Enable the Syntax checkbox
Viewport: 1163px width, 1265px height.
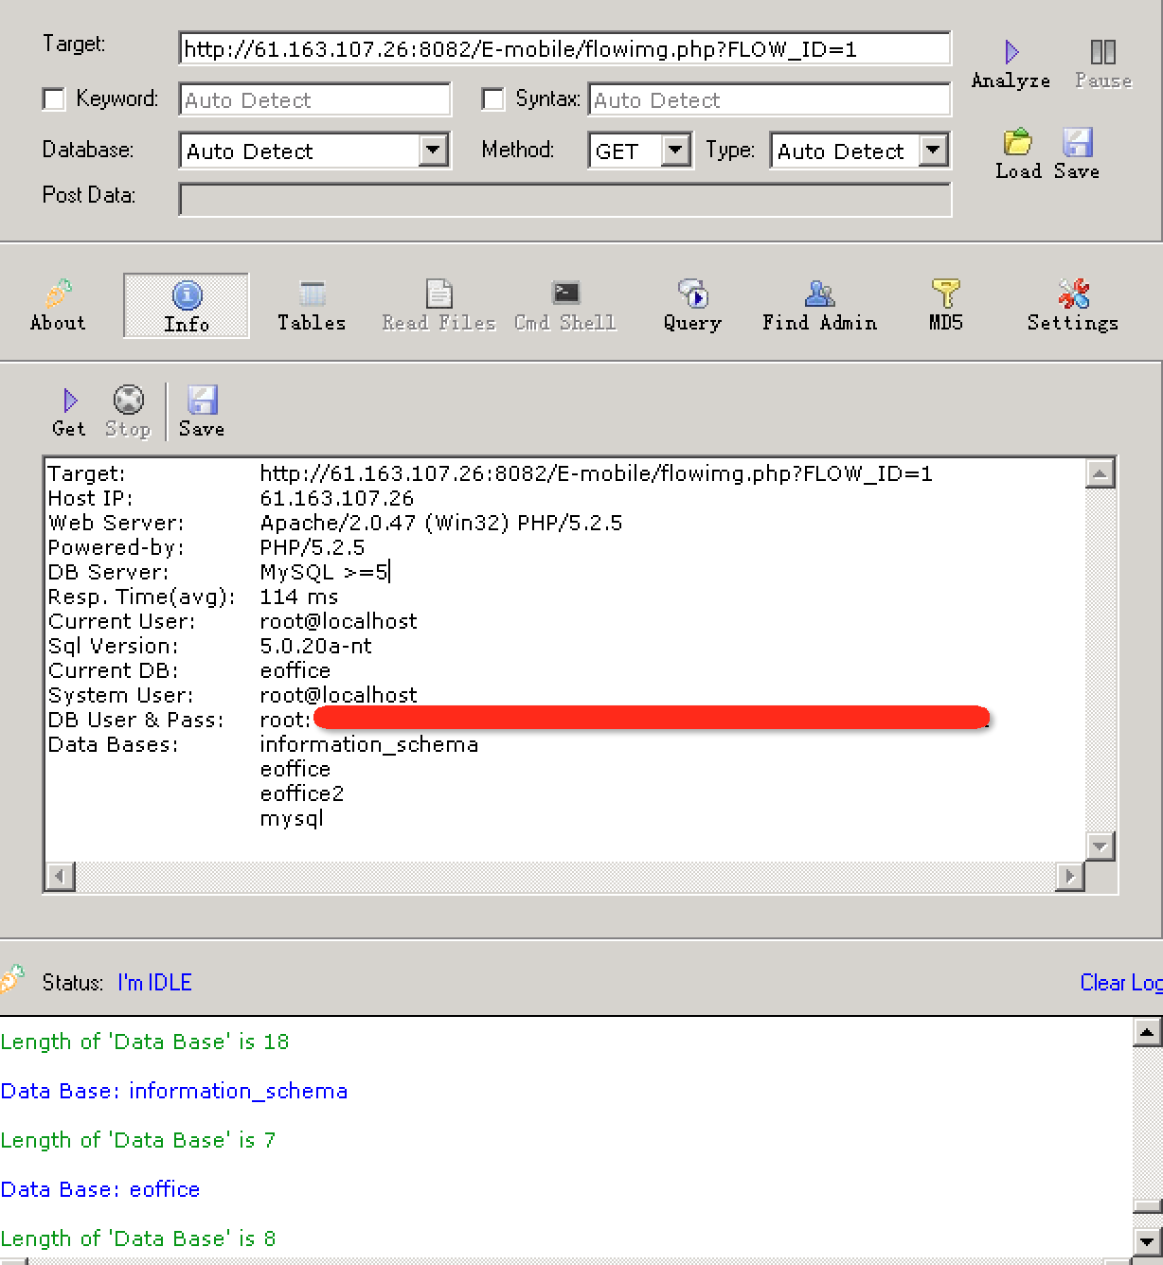tap(493, 99)
